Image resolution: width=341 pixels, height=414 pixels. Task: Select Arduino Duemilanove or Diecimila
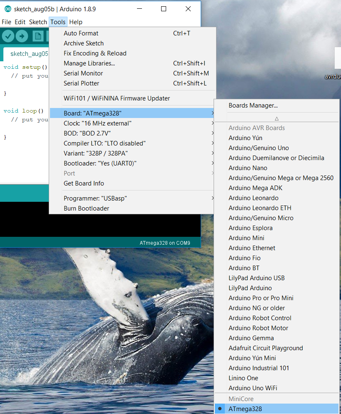coord(276,158)
